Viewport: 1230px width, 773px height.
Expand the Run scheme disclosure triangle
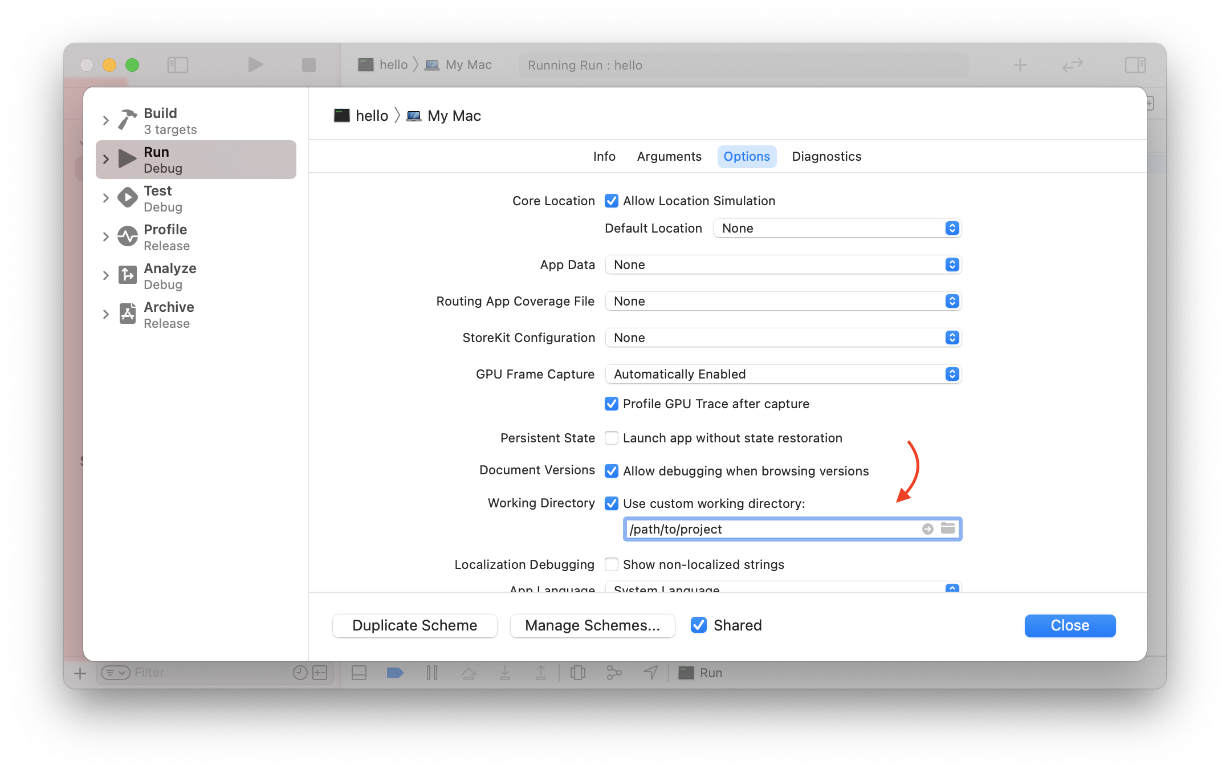105,159
